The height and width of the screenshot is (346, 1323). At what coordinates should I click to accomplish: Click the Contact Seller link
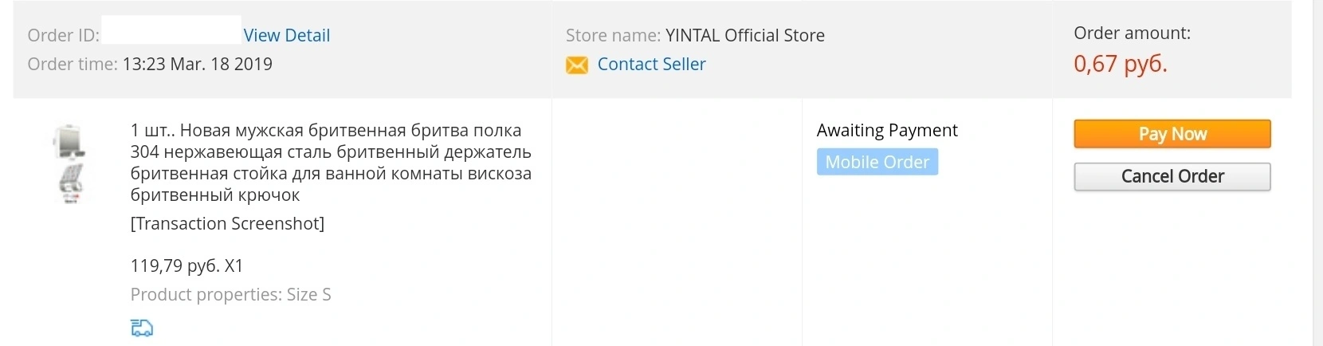coord(651,64)
